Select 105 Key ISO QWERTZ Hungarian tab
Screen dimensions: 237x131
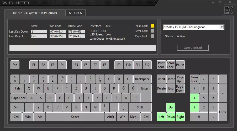35,13
